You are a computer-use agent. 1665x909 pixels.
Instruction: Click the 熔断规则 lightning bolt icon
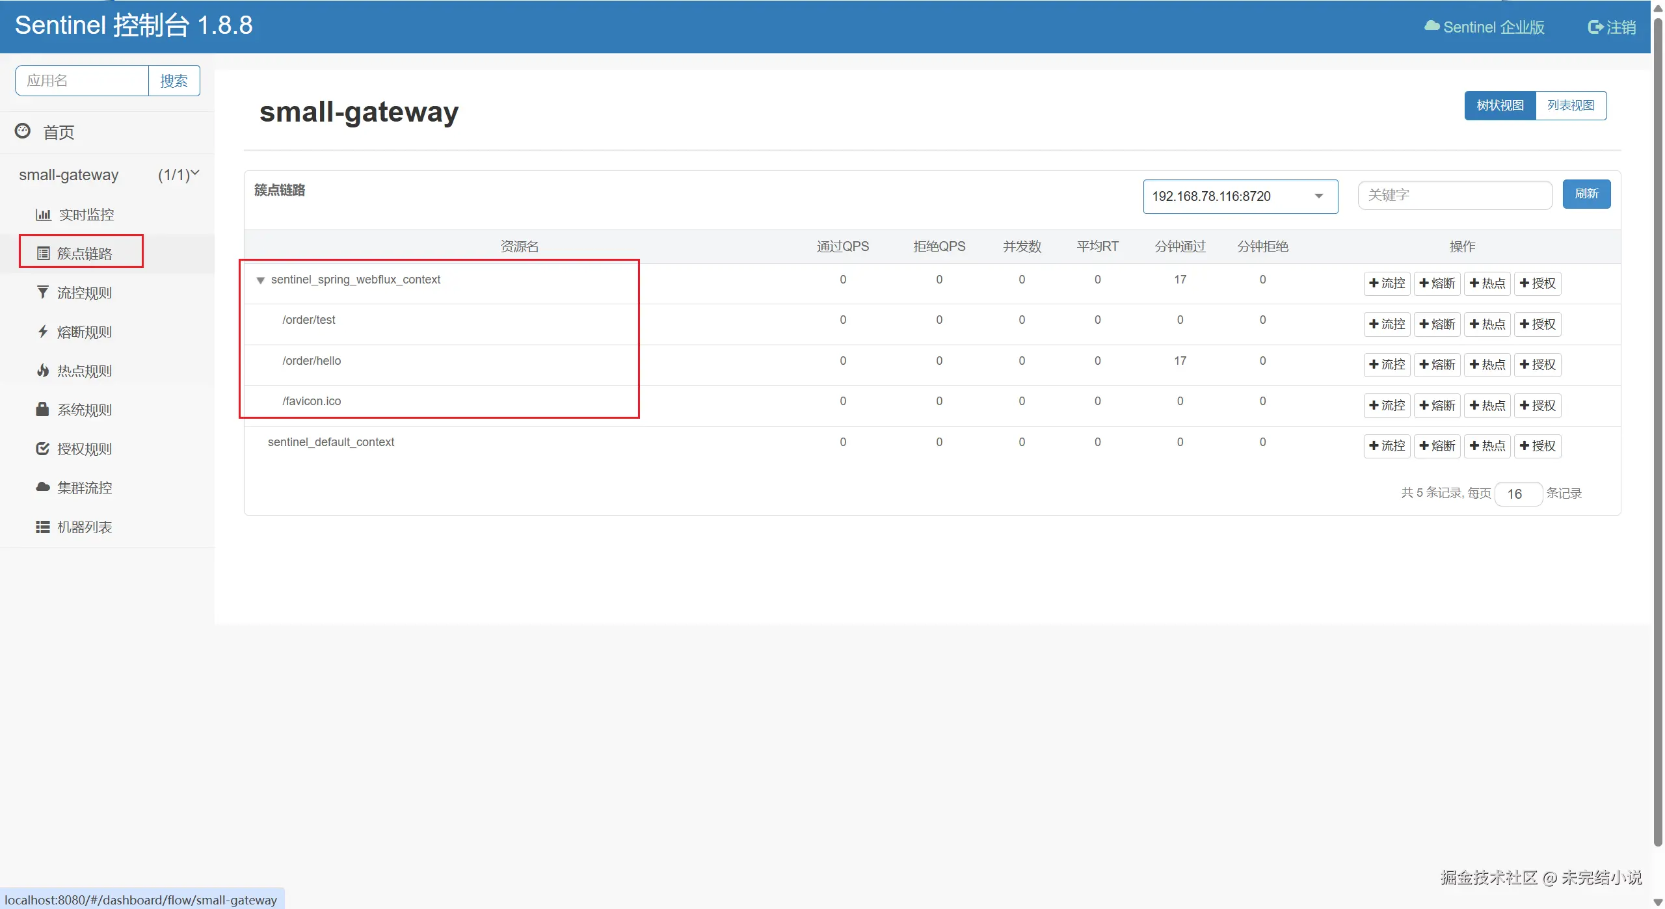tap(43, 332)
